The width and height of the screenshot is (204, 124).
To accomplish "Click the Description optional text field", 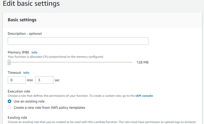I will [78, 41].
